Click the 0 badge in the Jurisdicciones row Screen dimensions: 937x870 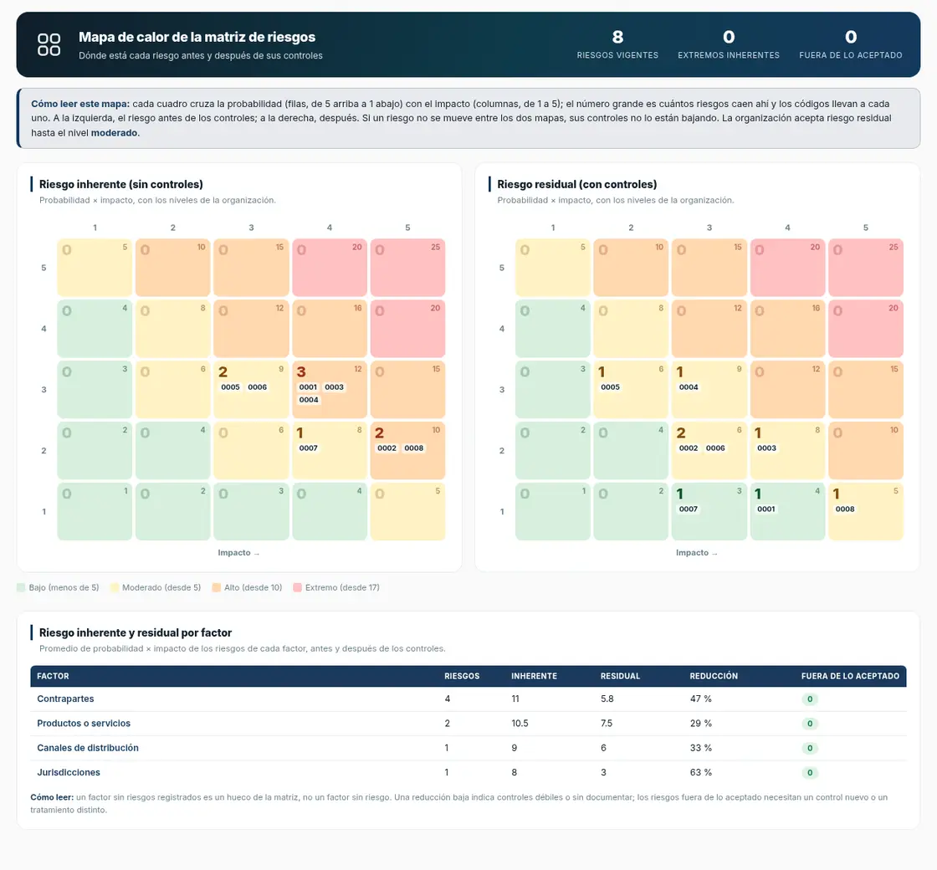click(x=810, y=773)
